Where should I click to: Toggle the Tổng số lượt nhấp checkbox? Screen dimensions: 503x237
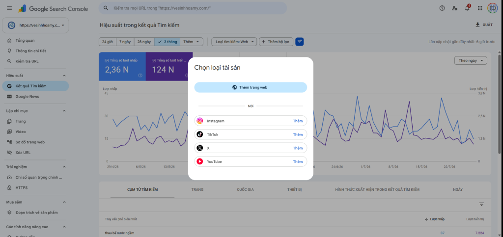107,60
